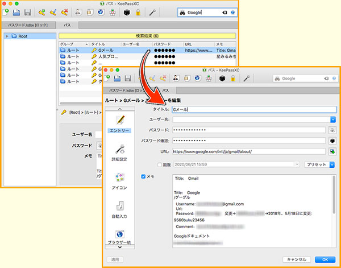The width and height of the screenshot is (341, 268).
Task: Open password generator dice, front window toolbar
Action: (222, 78)
